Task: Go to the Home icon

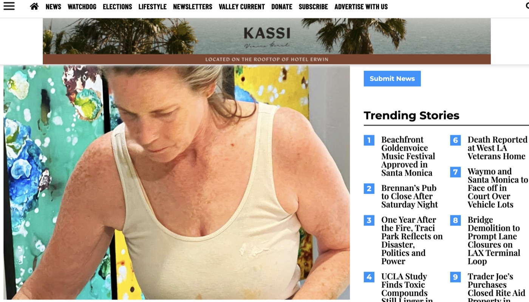Action: [x=34, y=6]
